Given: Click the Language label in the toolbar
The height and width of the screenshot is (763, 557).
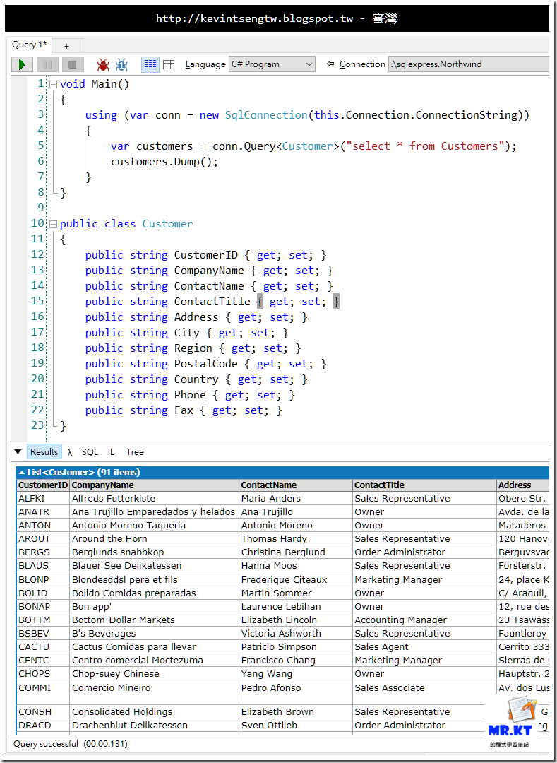Looking at the screenshot, I should [205, 64].
